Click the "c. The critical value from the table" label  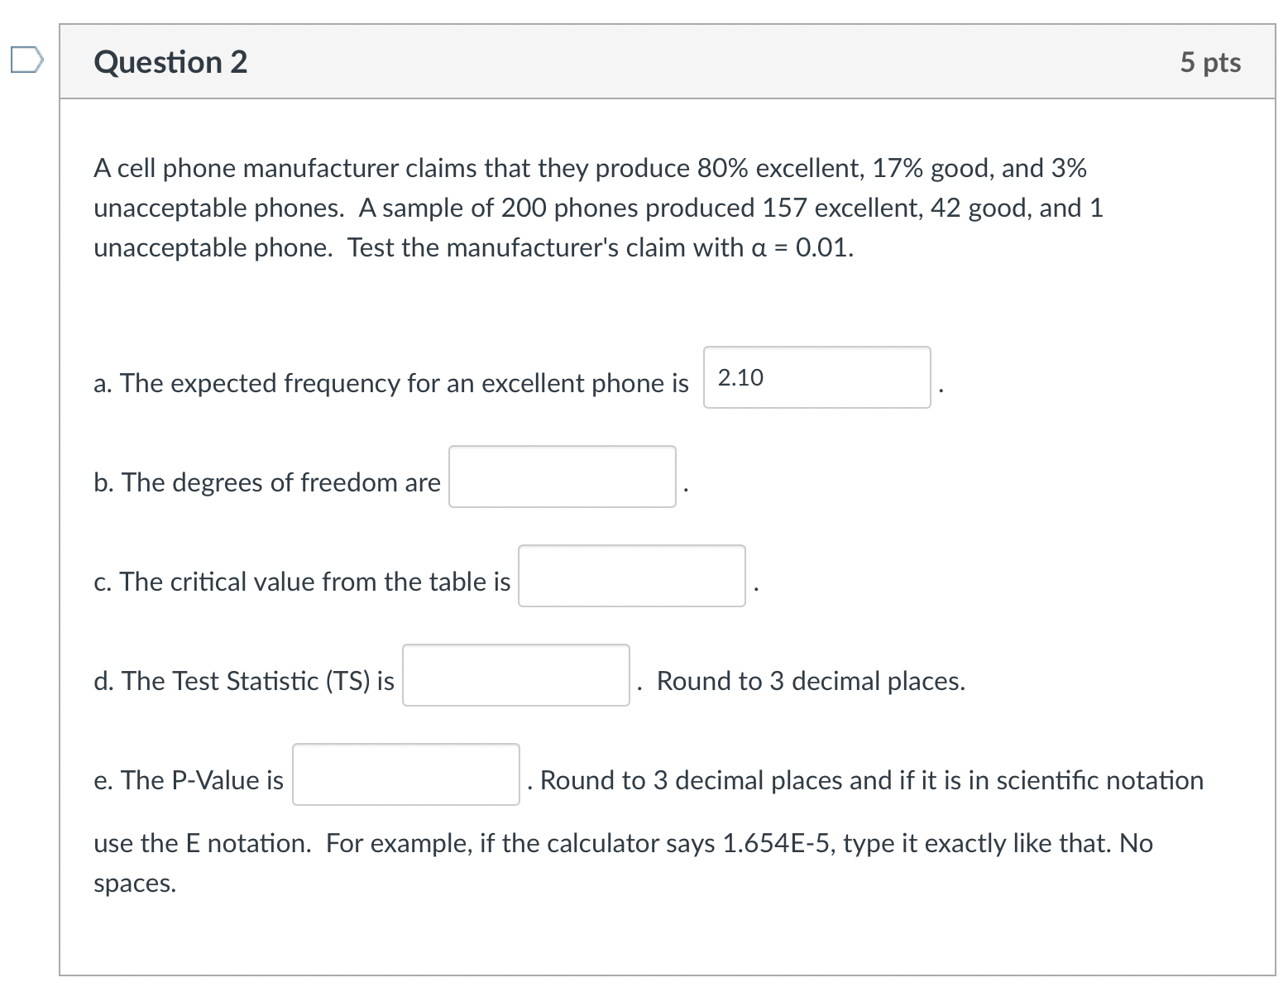pos(302,582)
